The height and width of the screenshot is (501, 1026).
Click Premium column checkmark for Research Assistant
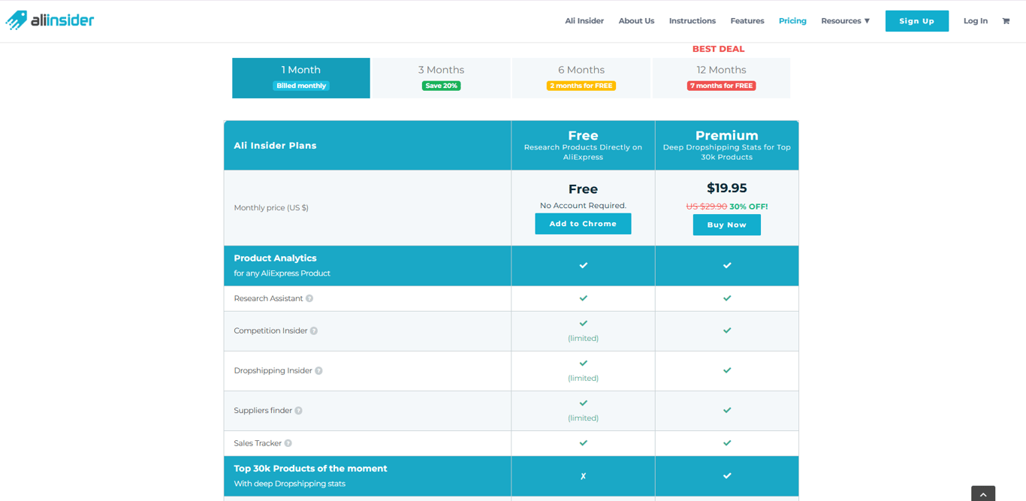pos(727,298)
